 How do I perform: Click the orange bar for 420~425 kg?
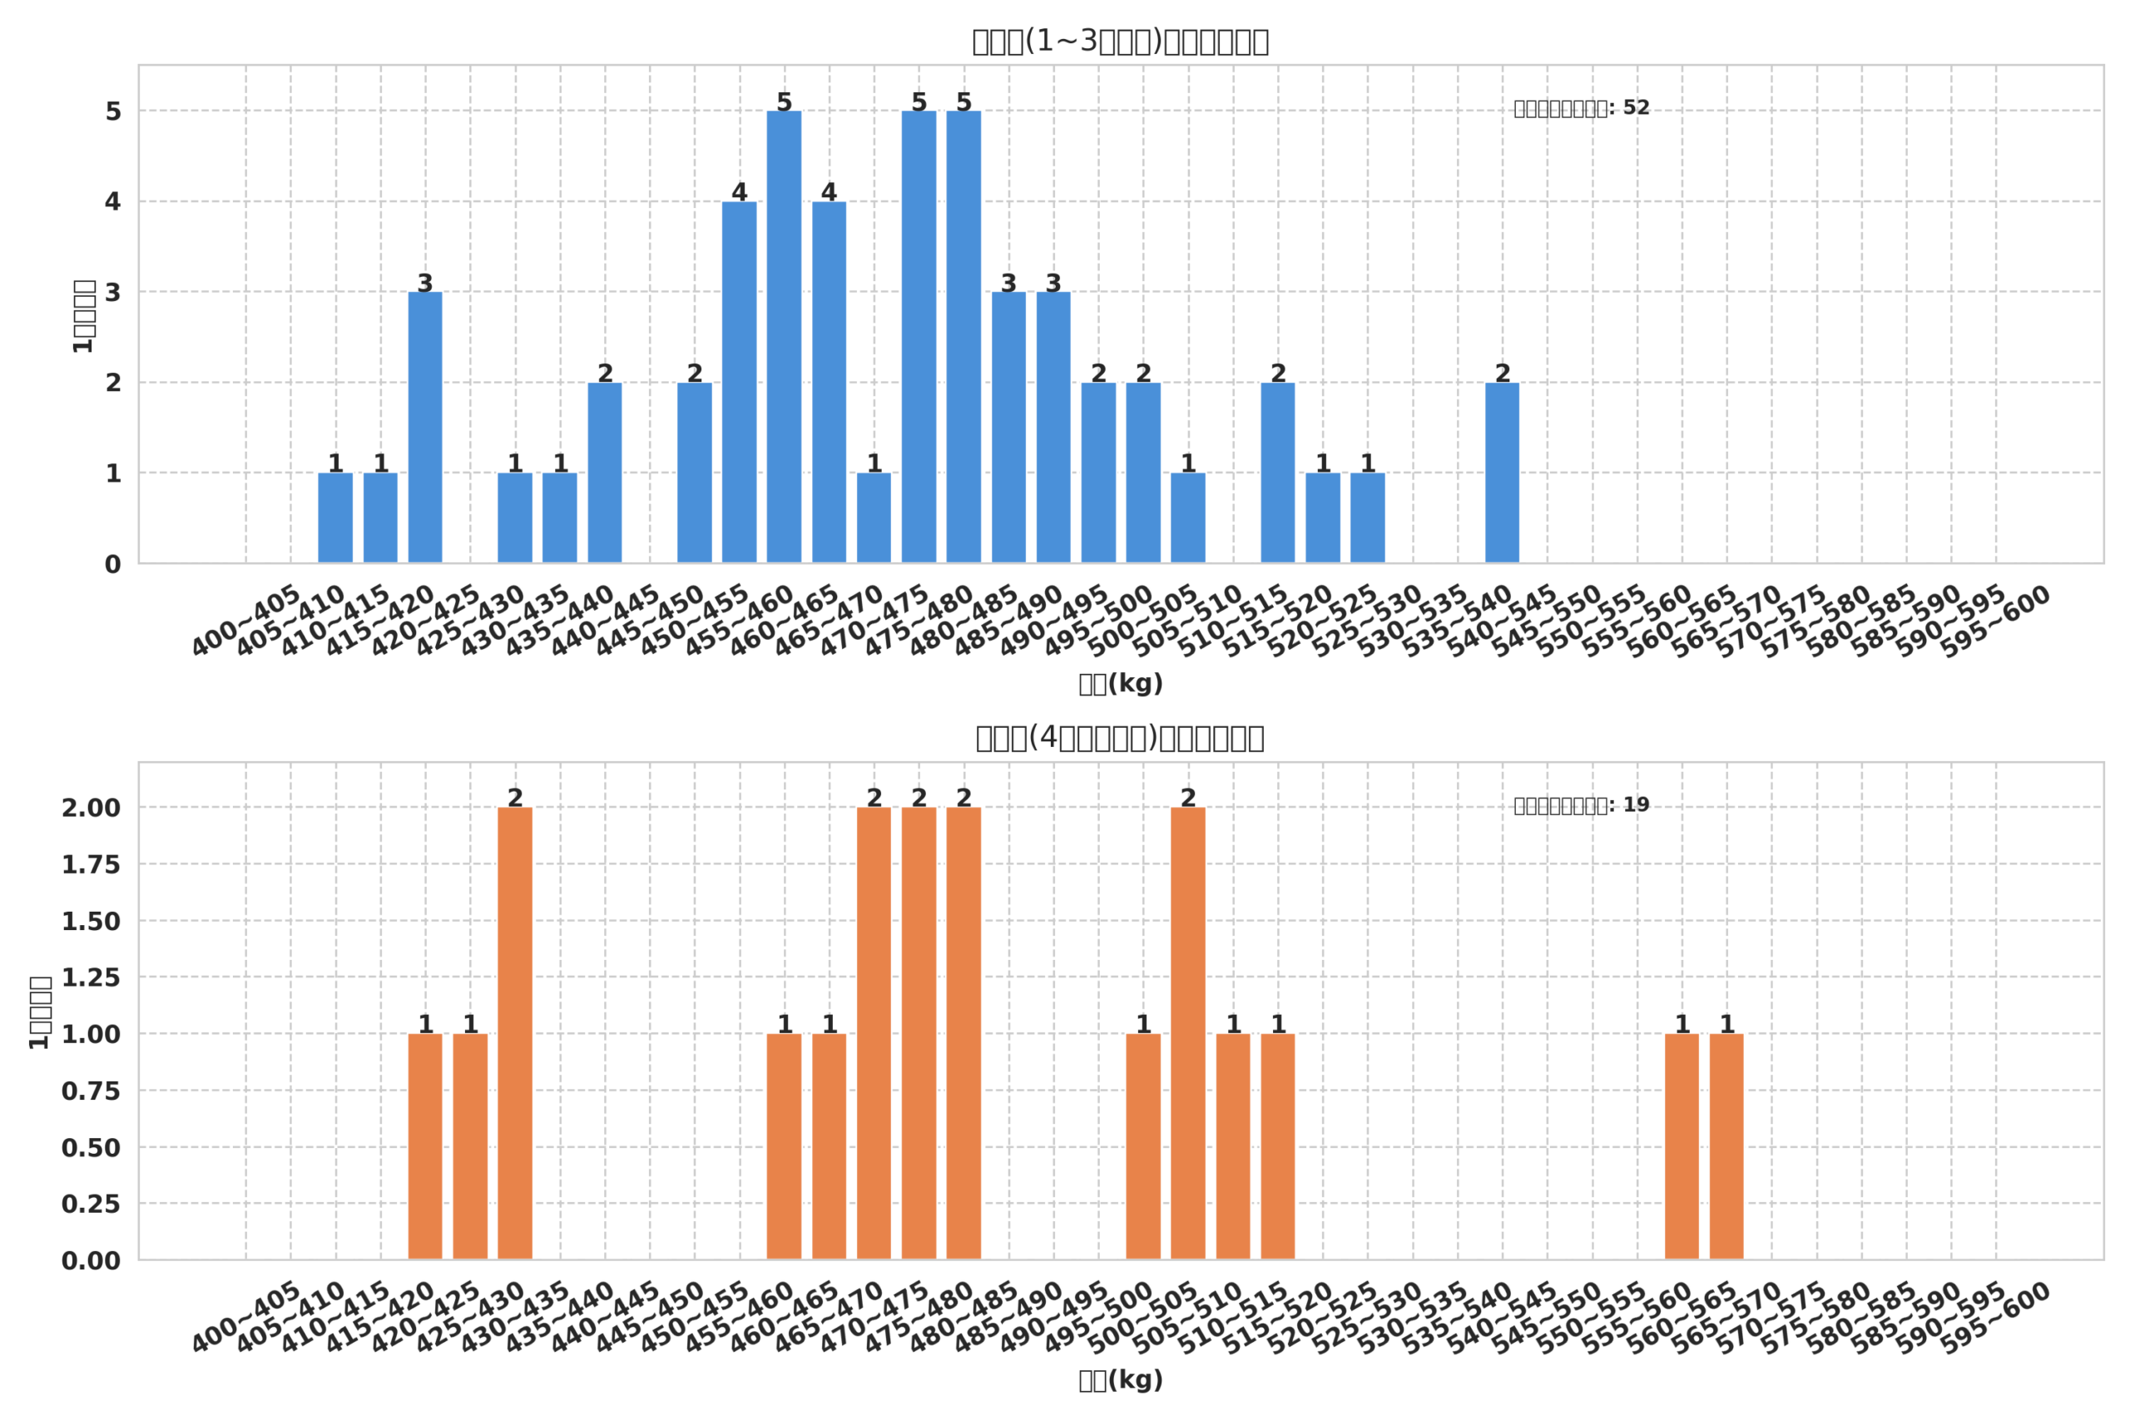[424, 1146]
